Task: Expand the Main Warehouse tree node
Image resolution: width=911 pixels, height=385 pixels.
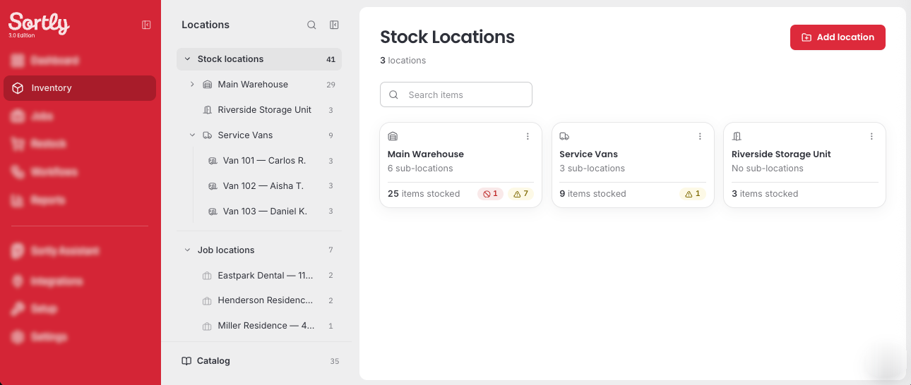Action: (192, 85)
